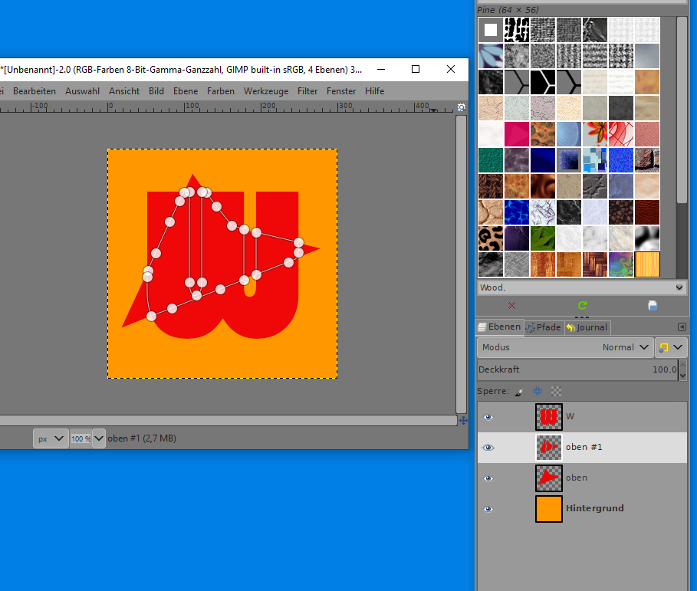The width and height of the screenshot is (697, 591).
Task: Hide the W layer via eye icon
Action: 488,417
